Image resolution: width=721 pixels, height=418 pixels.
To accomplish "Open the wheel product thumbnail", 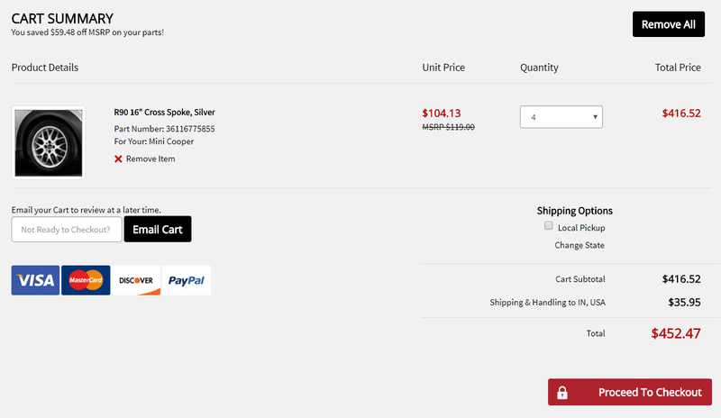I will tap(49, 142).
